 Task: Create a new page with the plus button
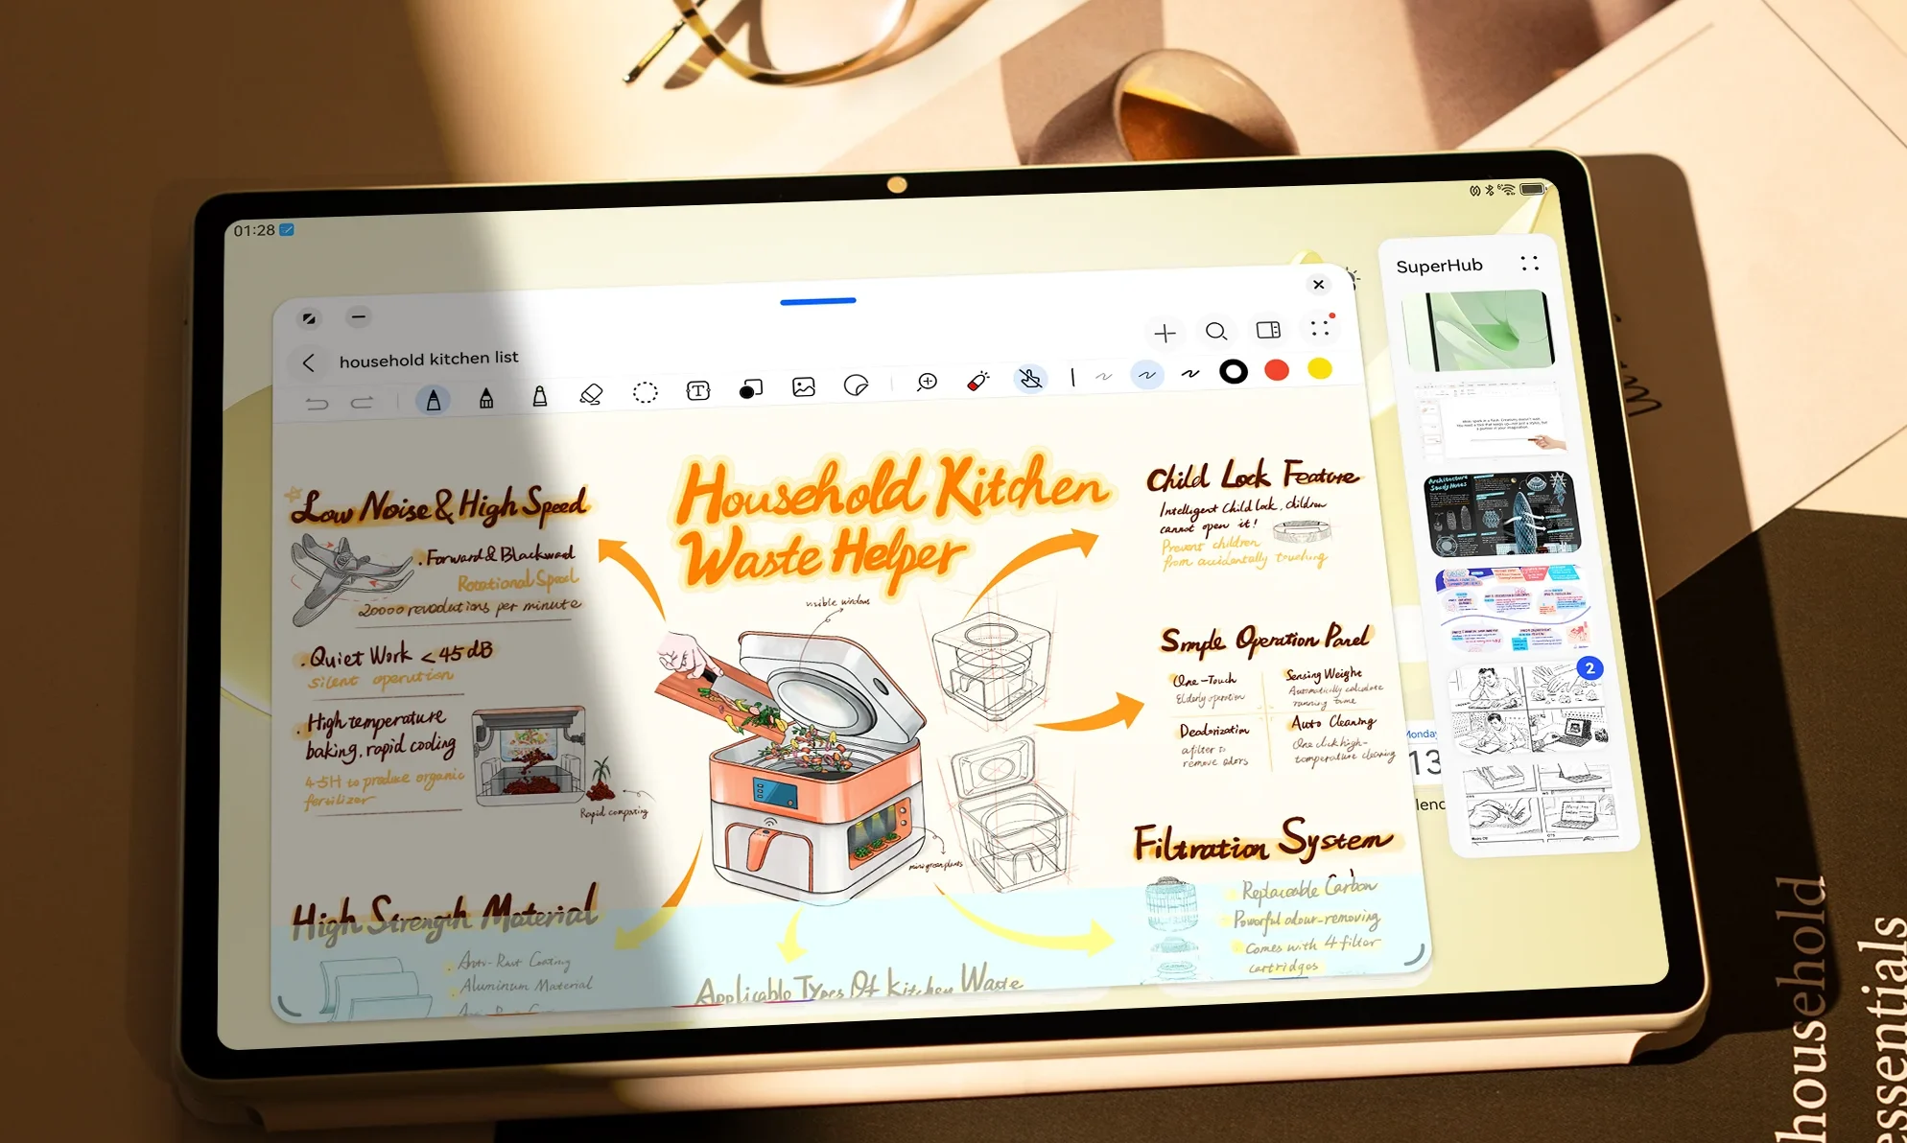pos(1165,332)
